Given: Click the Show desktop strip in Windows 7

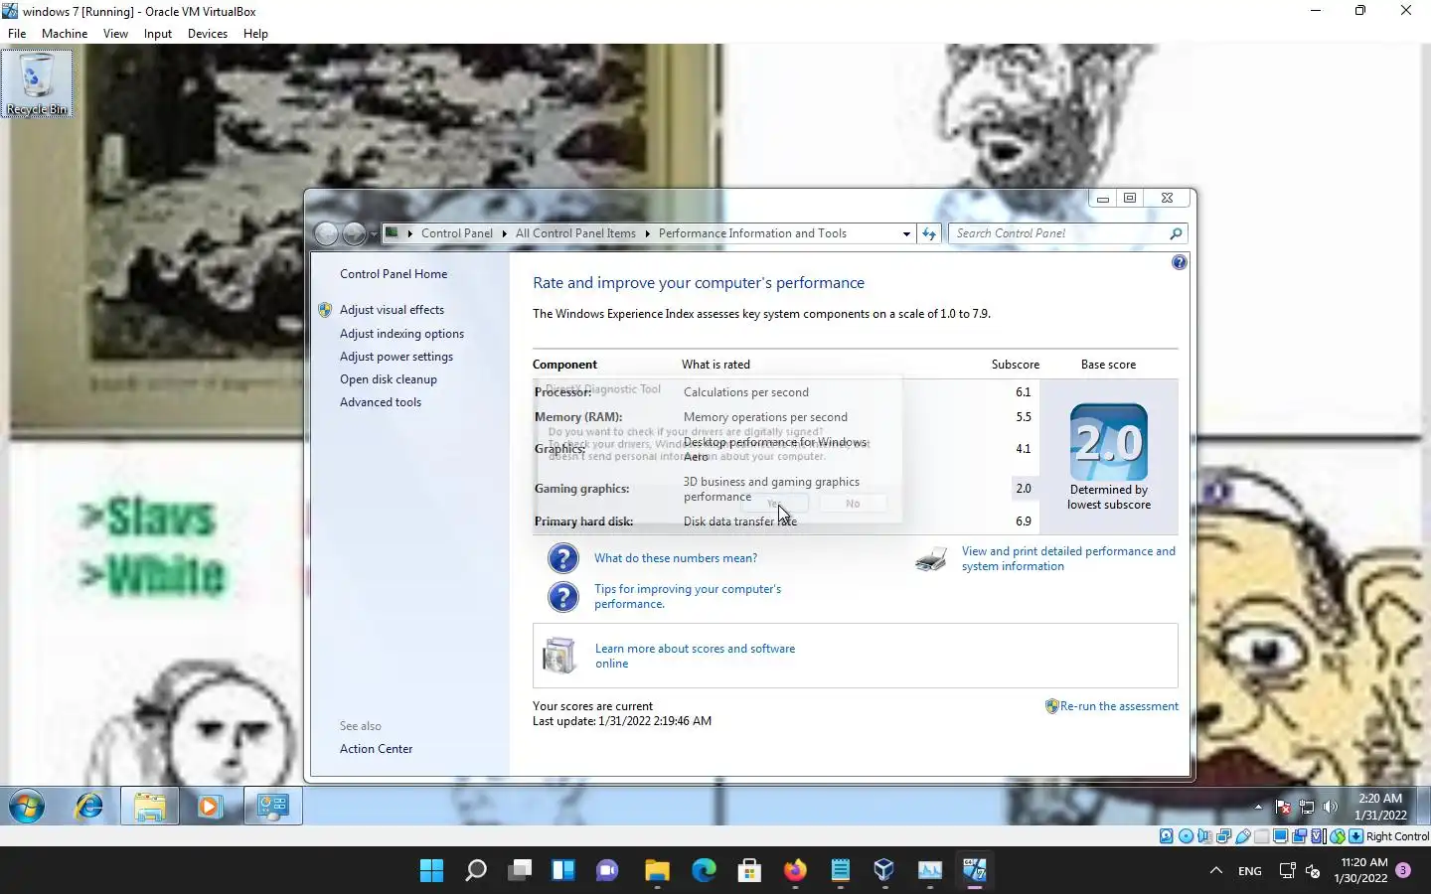Looking at the screenshot, I should [x=1424, y=807].
